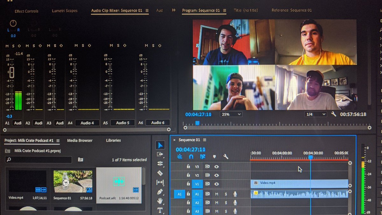Enable voice-over record on track A3
Screen dimensions: 382x215
(x=235, y=211)
